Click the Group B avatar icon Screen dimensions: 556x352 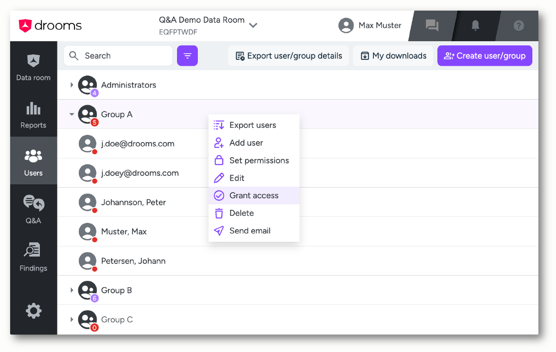[x=88, y=290]
